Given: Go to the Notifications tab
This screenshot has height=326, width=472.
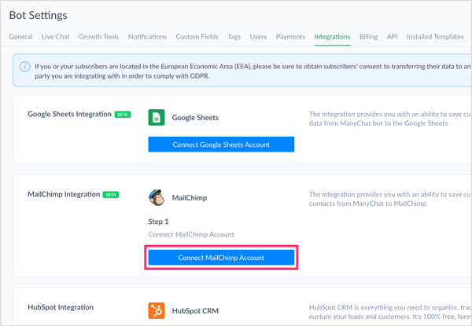Looking at the screenshot, I should point(148,37).
